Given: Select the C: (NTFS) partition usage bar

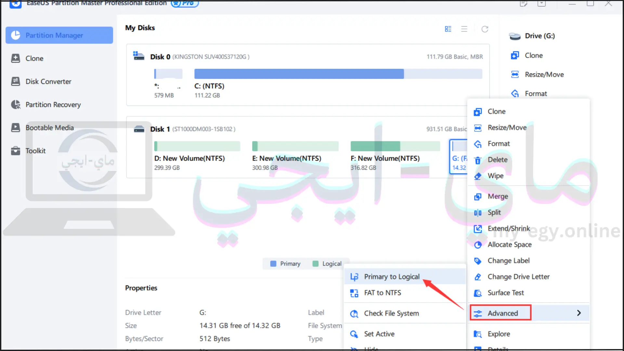Looking at the screenshot, I should coord(338,74).
